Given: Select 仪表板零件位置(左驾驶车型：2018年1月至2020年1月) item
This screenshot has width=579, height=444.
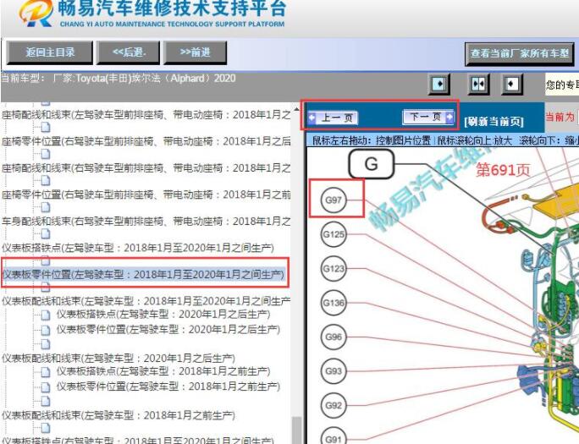Looking at the screenshot, I should pos(143,274).
